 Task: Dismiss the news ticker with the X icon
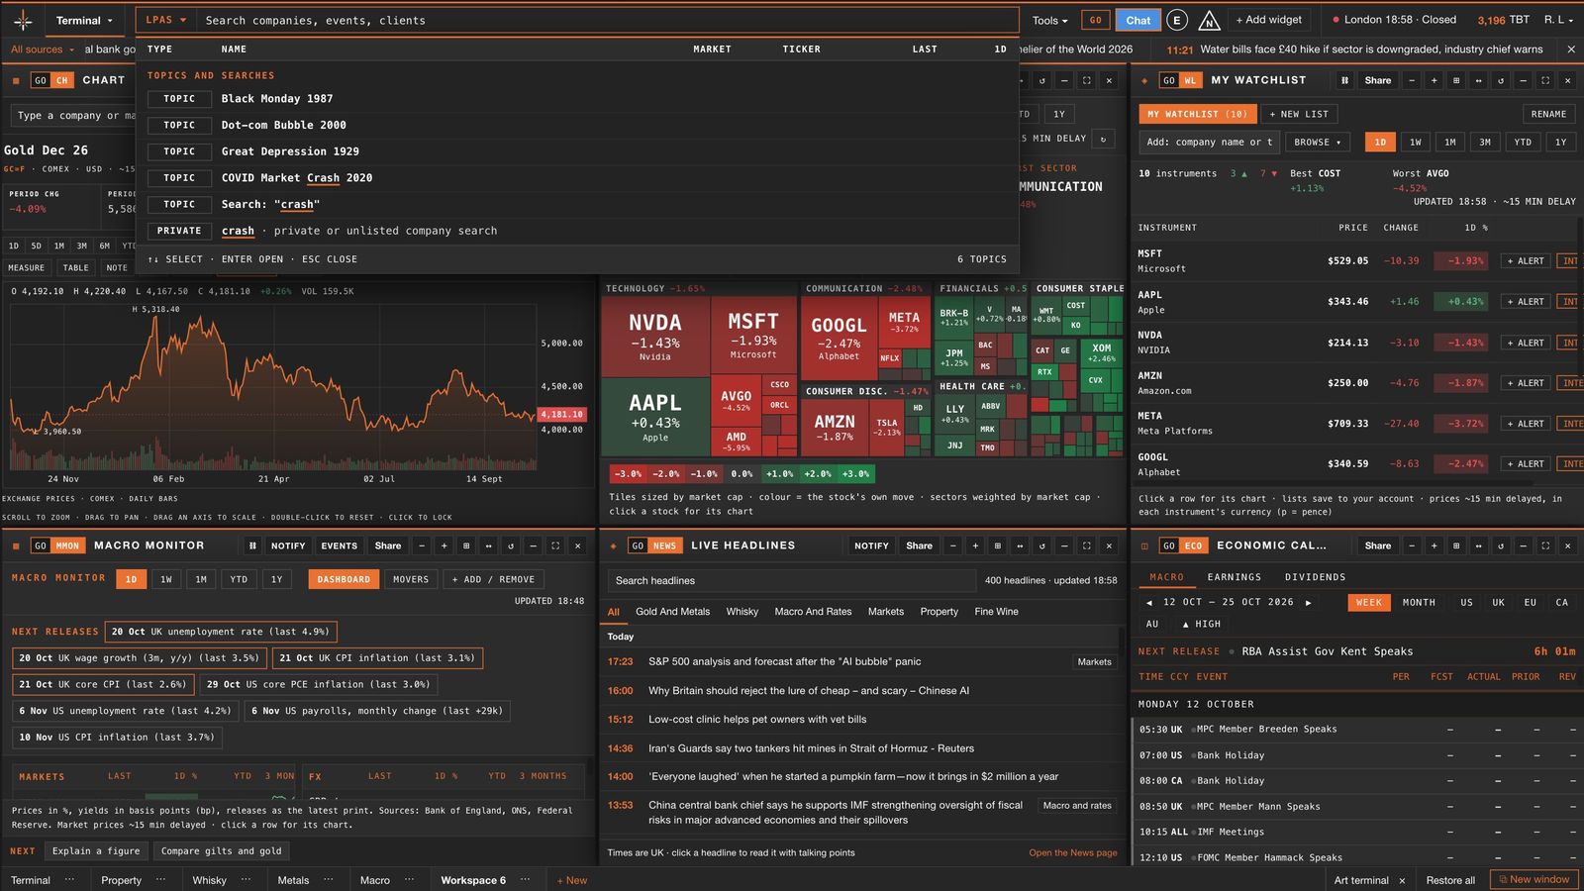pyautogui.click(x=1571, y=49)
